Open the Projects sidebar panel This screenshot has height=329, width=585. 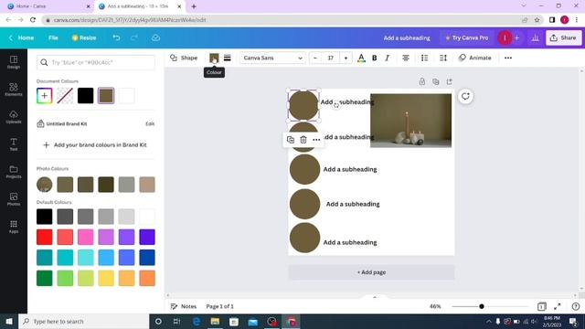[x=14, y=172]
